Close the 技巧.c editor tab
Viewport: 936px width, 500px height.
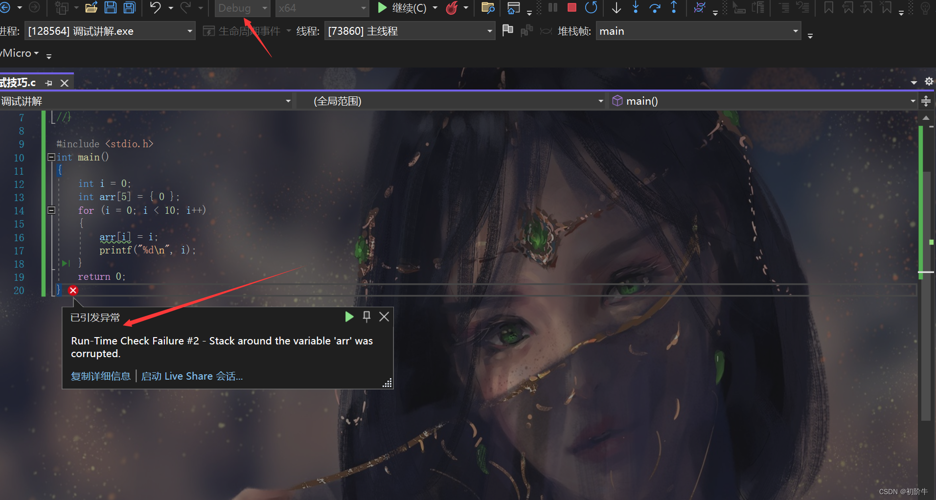coord(64,83)
